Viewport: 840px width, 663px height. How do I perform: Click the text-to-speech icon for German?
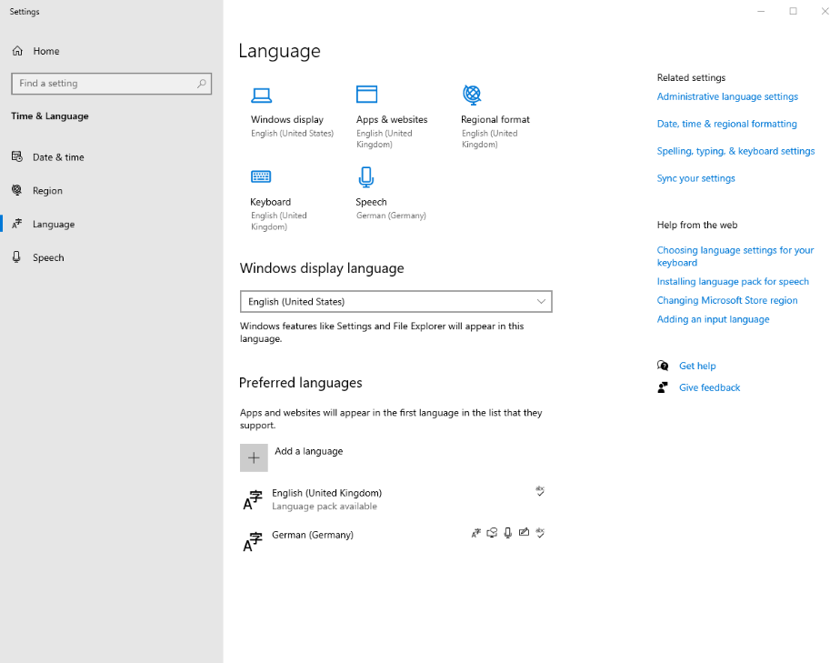point(492,532)
